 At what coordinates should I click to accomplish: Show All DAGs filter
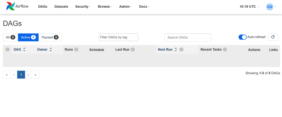pos(11,37)
